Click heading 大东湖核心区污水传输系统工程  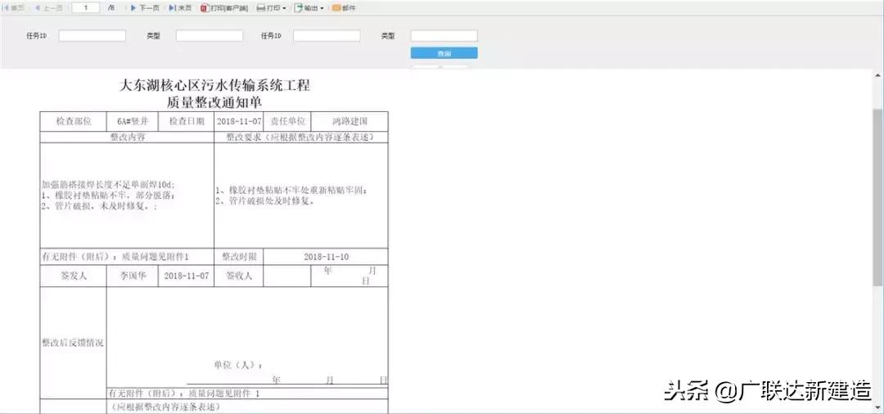click(x=214, y=86)
